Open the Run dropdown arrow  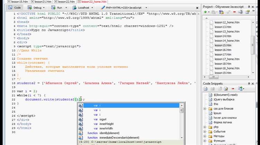(66, 8)
